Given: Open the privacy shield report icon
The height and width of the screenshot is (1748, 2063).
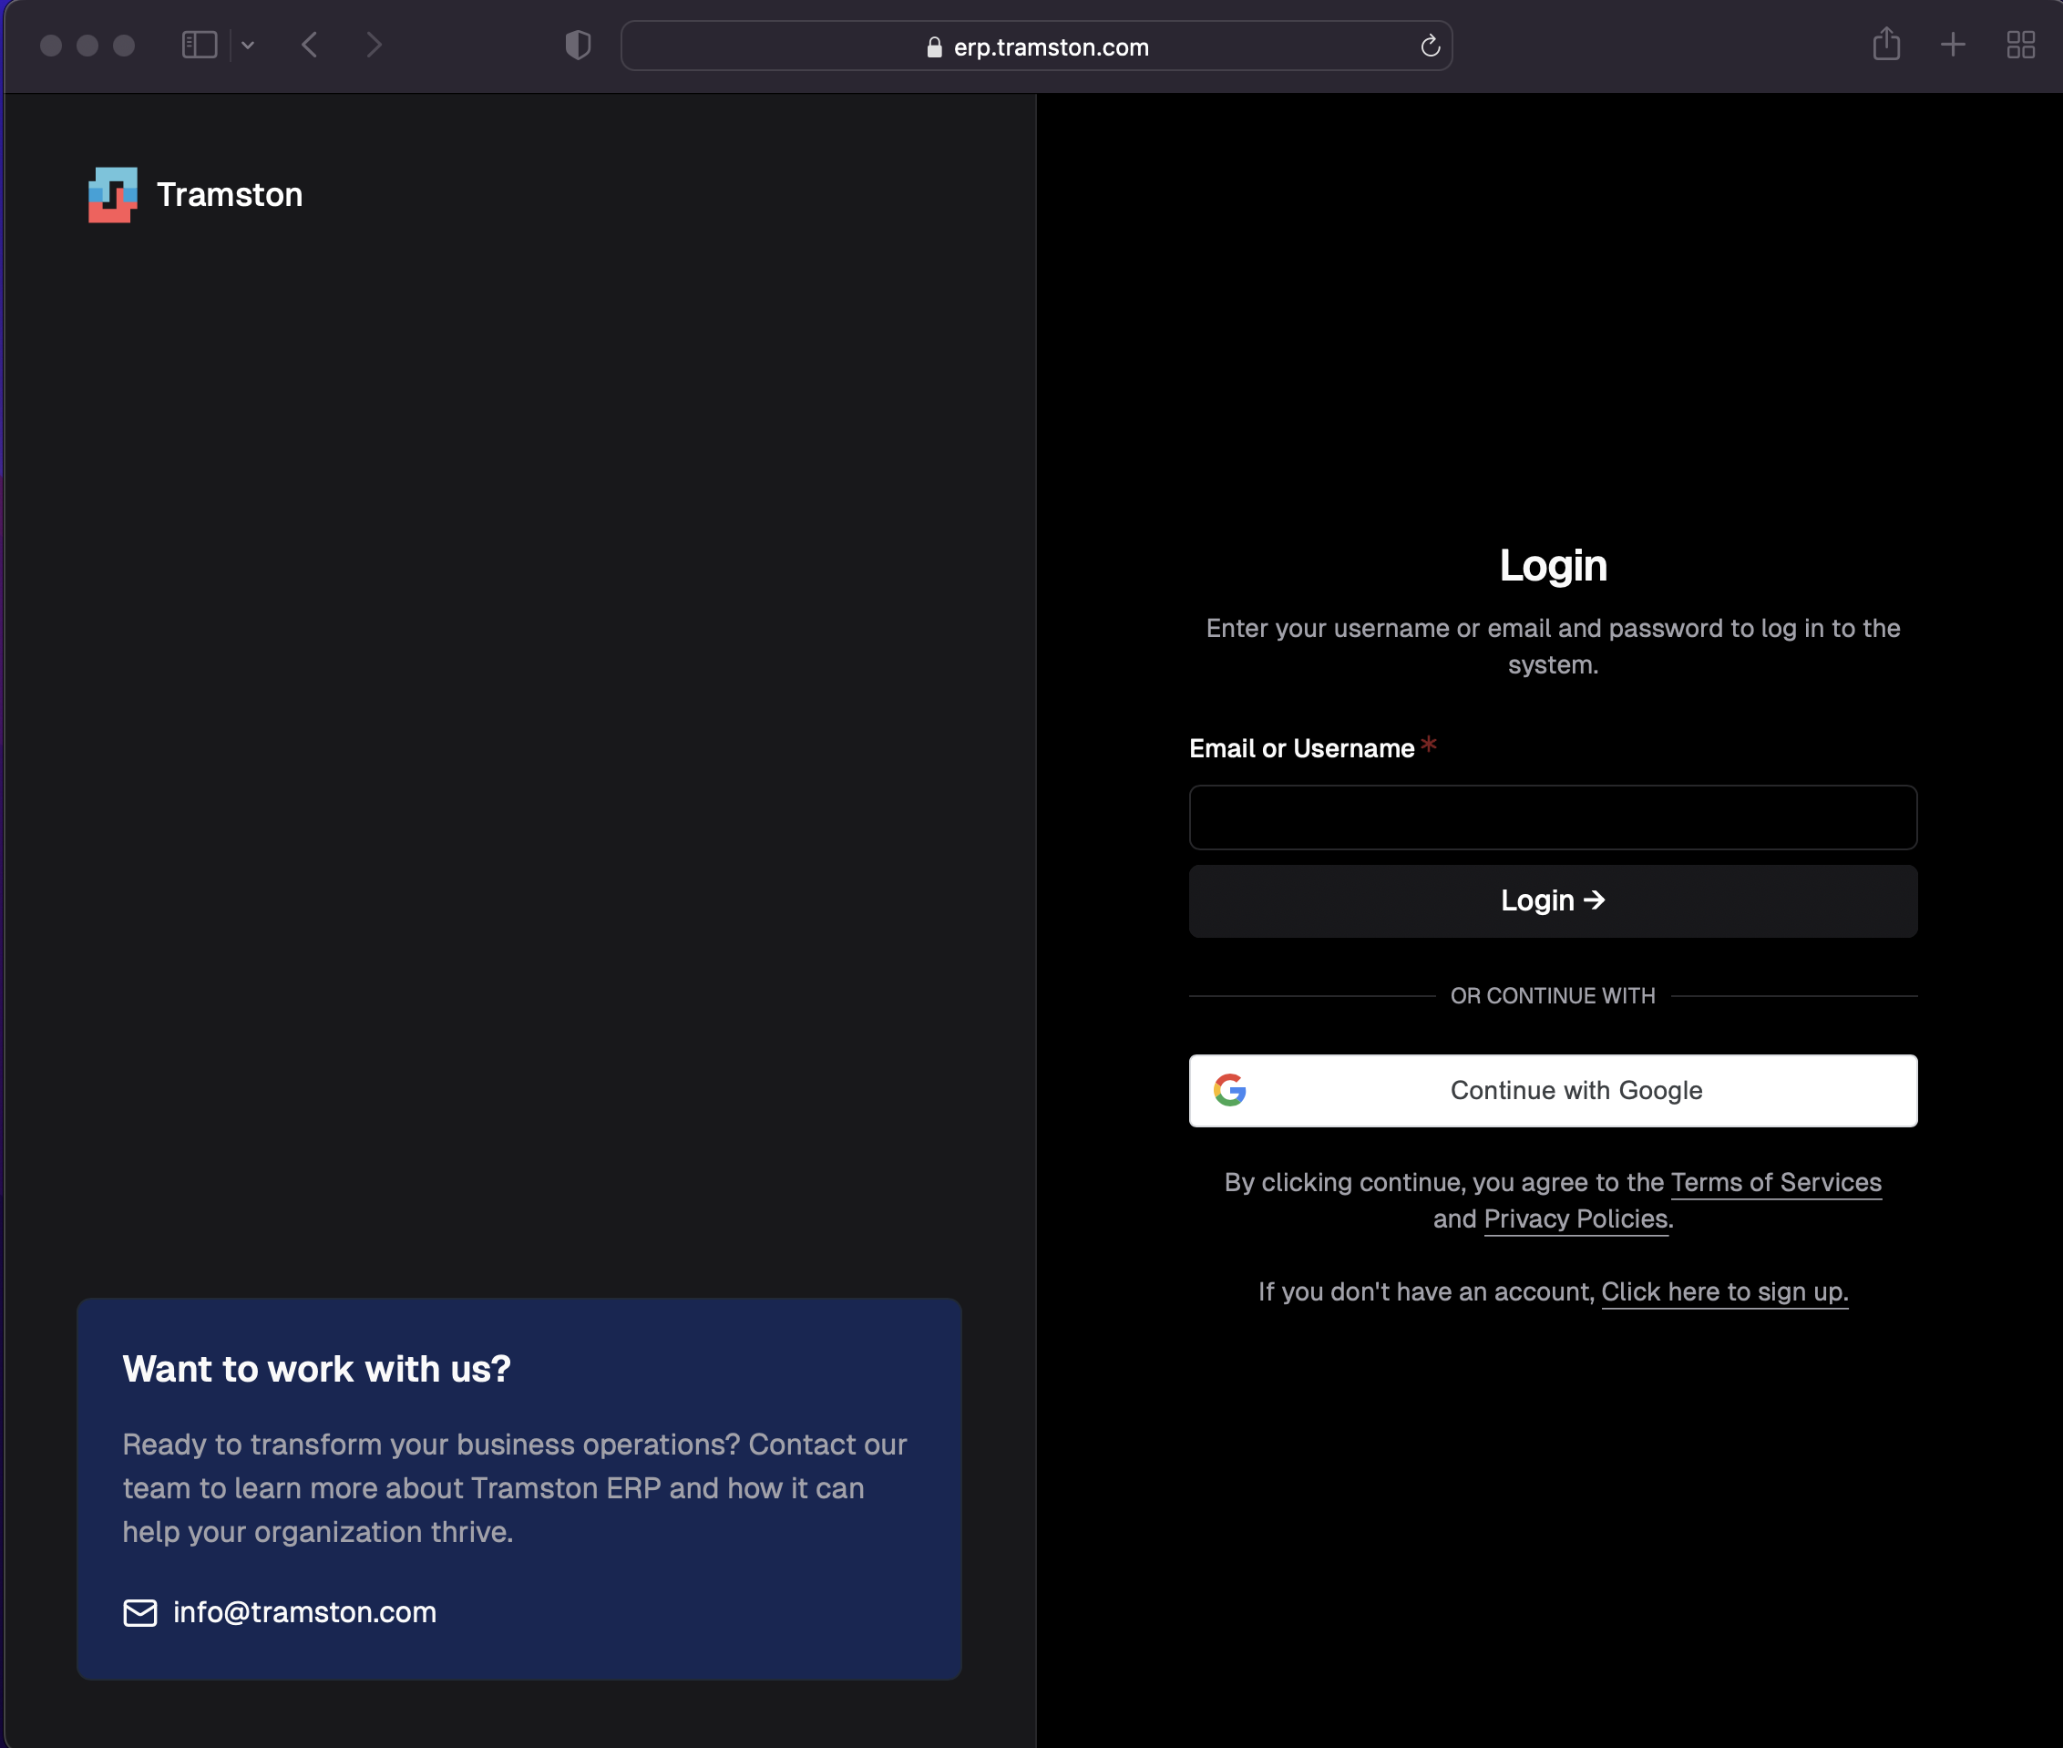Looking at the screenshot, I should [578, 45].
